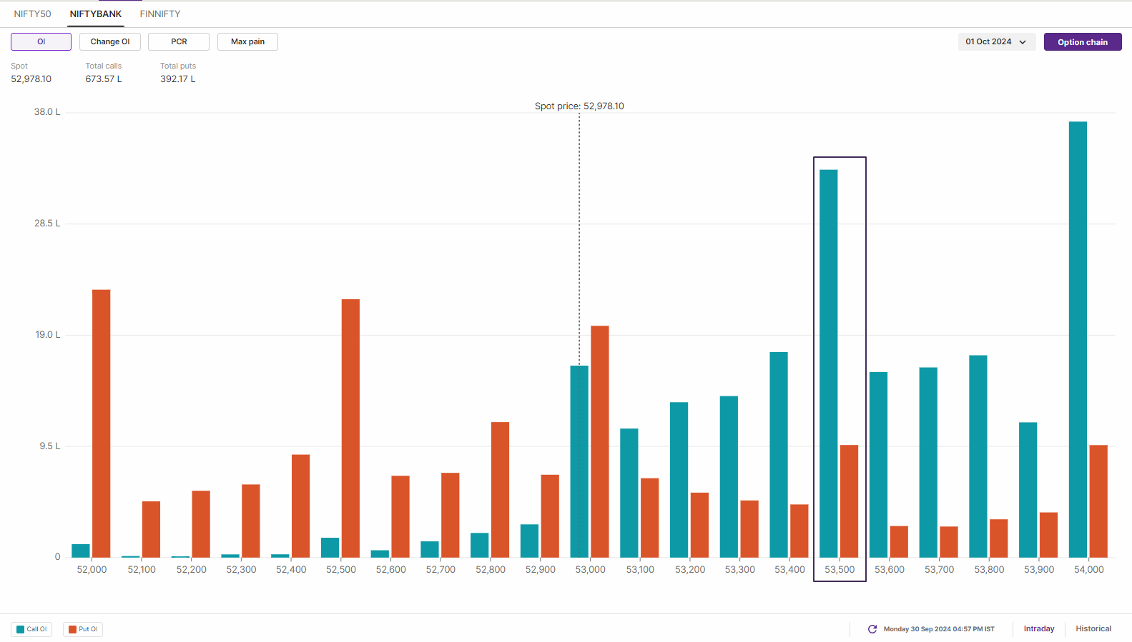Image resolution: width=1132 pixels, height=642 pixels.
Task: Open the FINNIFTY tab
Action: pyautogui.click(x=160, y=14)
